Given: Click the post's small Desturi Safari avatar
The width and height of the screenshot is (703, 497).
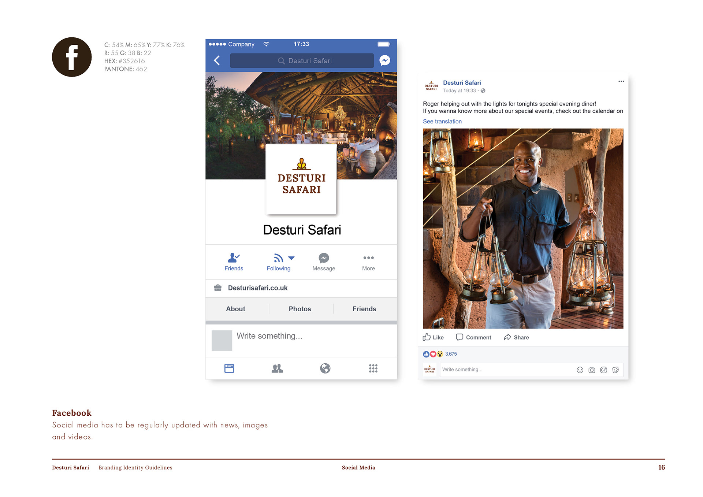Looking at the screenshot, I should (x=431, y=86).
